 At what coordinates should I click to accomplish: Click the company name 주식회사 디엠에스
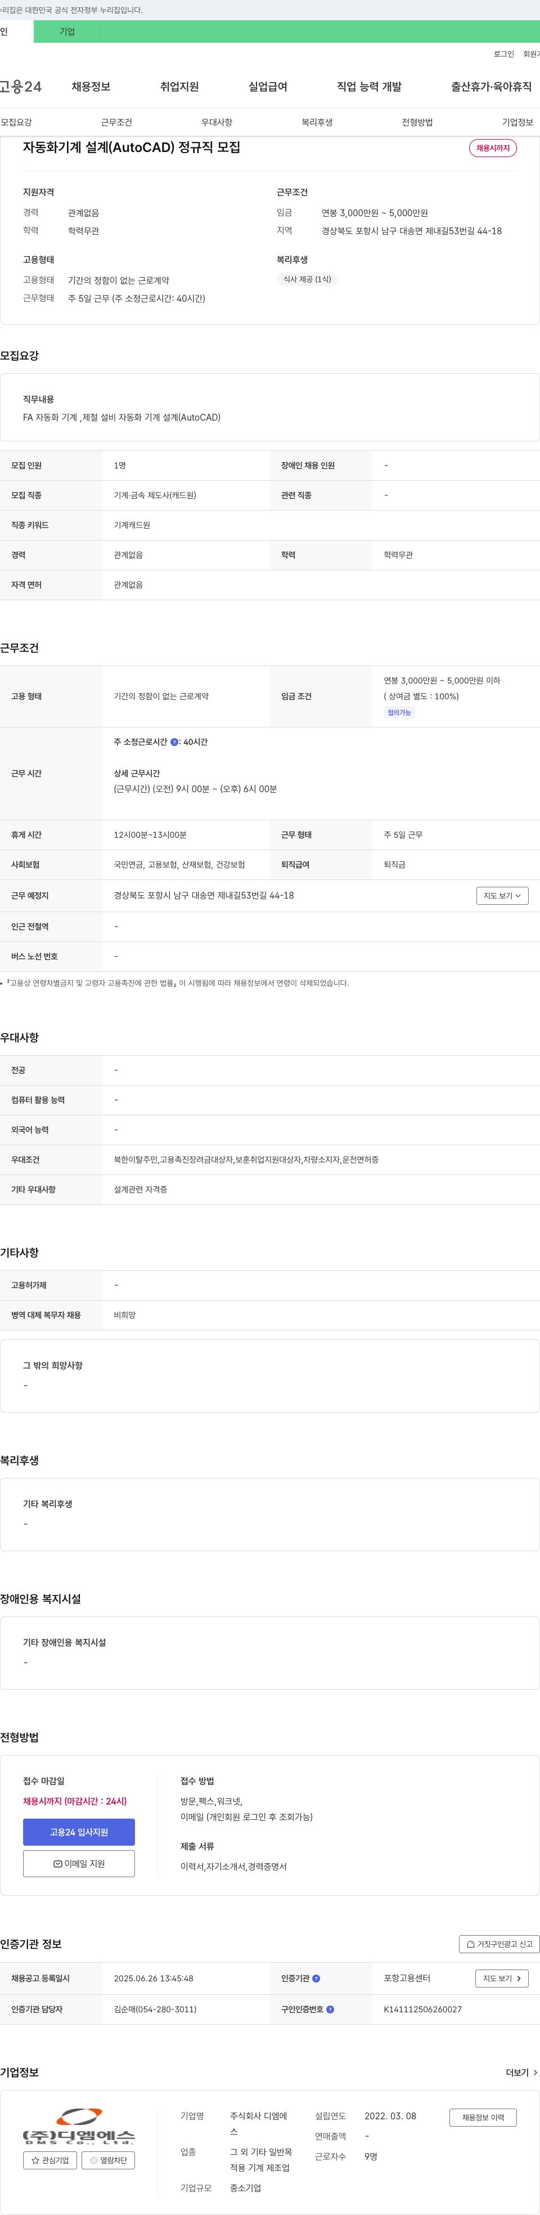pyautogui.click(x=259, y=2124)
